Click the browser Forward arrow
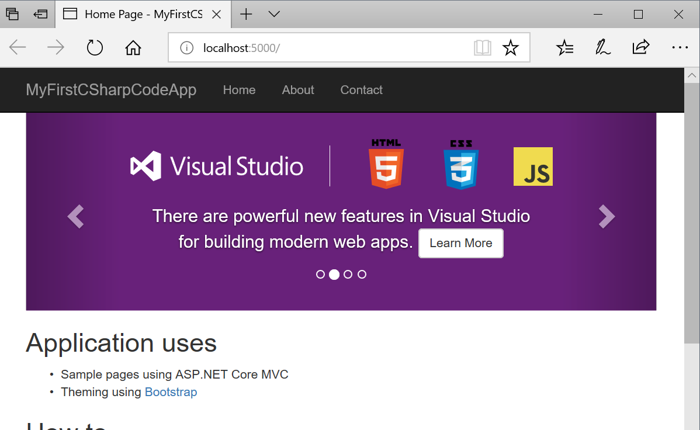The image size is (700, 430). 56,47
